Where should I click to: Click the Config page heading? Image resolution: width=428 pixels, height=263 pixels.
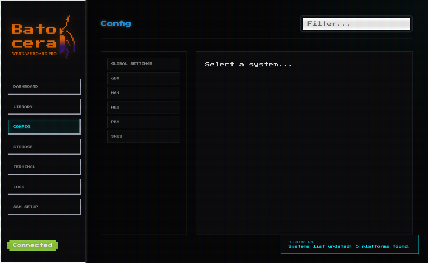click(116, 24)
